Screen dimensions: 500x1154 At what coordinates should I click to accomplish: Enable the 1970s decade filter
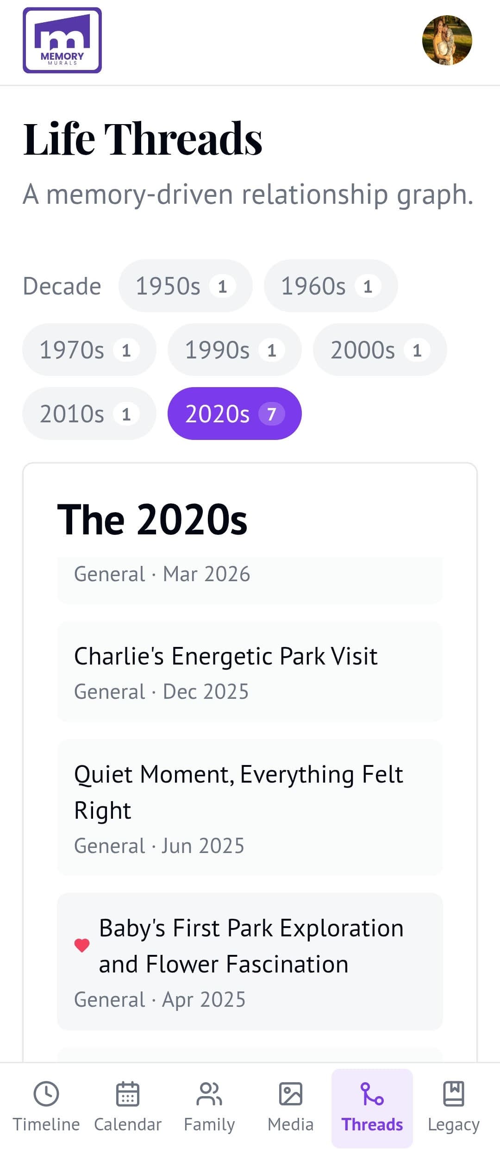[x=89, y=349]
